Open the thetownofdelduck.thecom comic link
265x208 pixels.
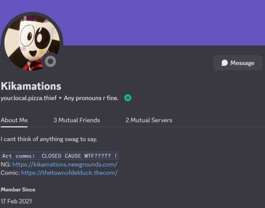pos(69,173)
